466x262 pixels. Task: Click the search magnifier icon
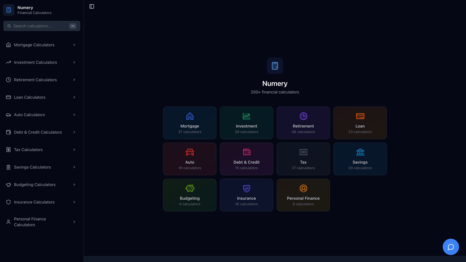tap(9, 26)
